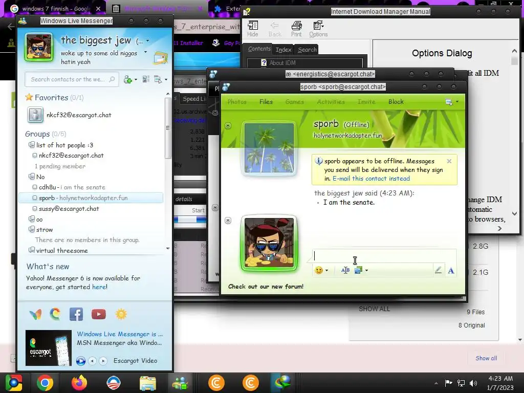Click Block in chat toolbar
The height and width of the screenshot is (393, 524).
396,102
